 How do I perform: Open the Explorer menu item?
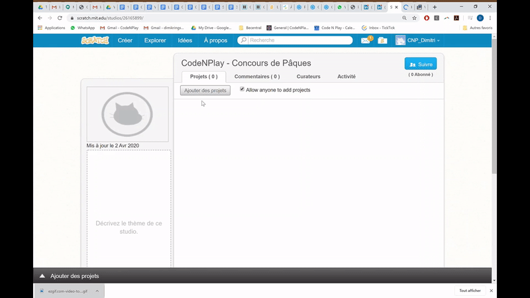coord(155,40)
